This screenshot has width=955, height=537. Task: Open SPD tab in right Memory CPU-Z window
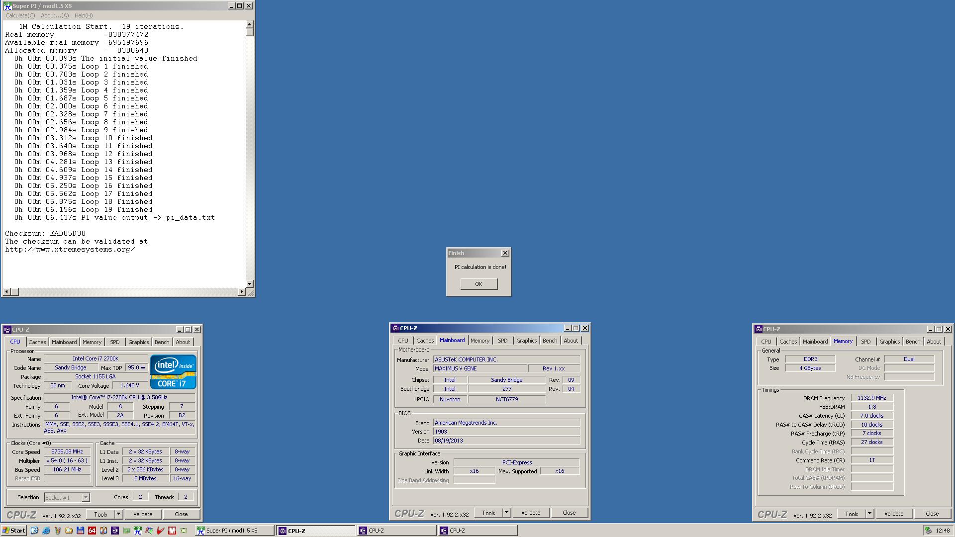click(866, 342)
